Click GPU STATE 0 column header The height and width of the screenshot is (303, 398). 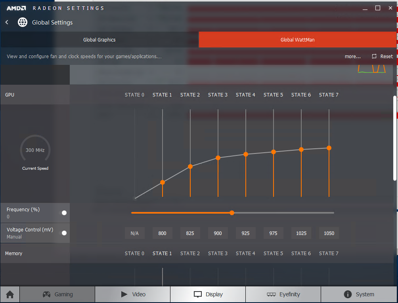coord(134,95)
